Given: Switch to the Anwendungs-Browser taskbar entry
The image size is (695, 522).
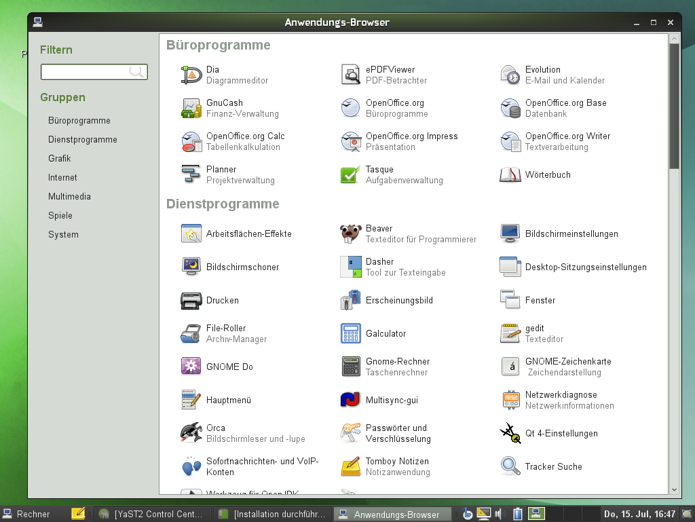Looking at the screenshot, I should pyautogui.click(x=392, y=514).
